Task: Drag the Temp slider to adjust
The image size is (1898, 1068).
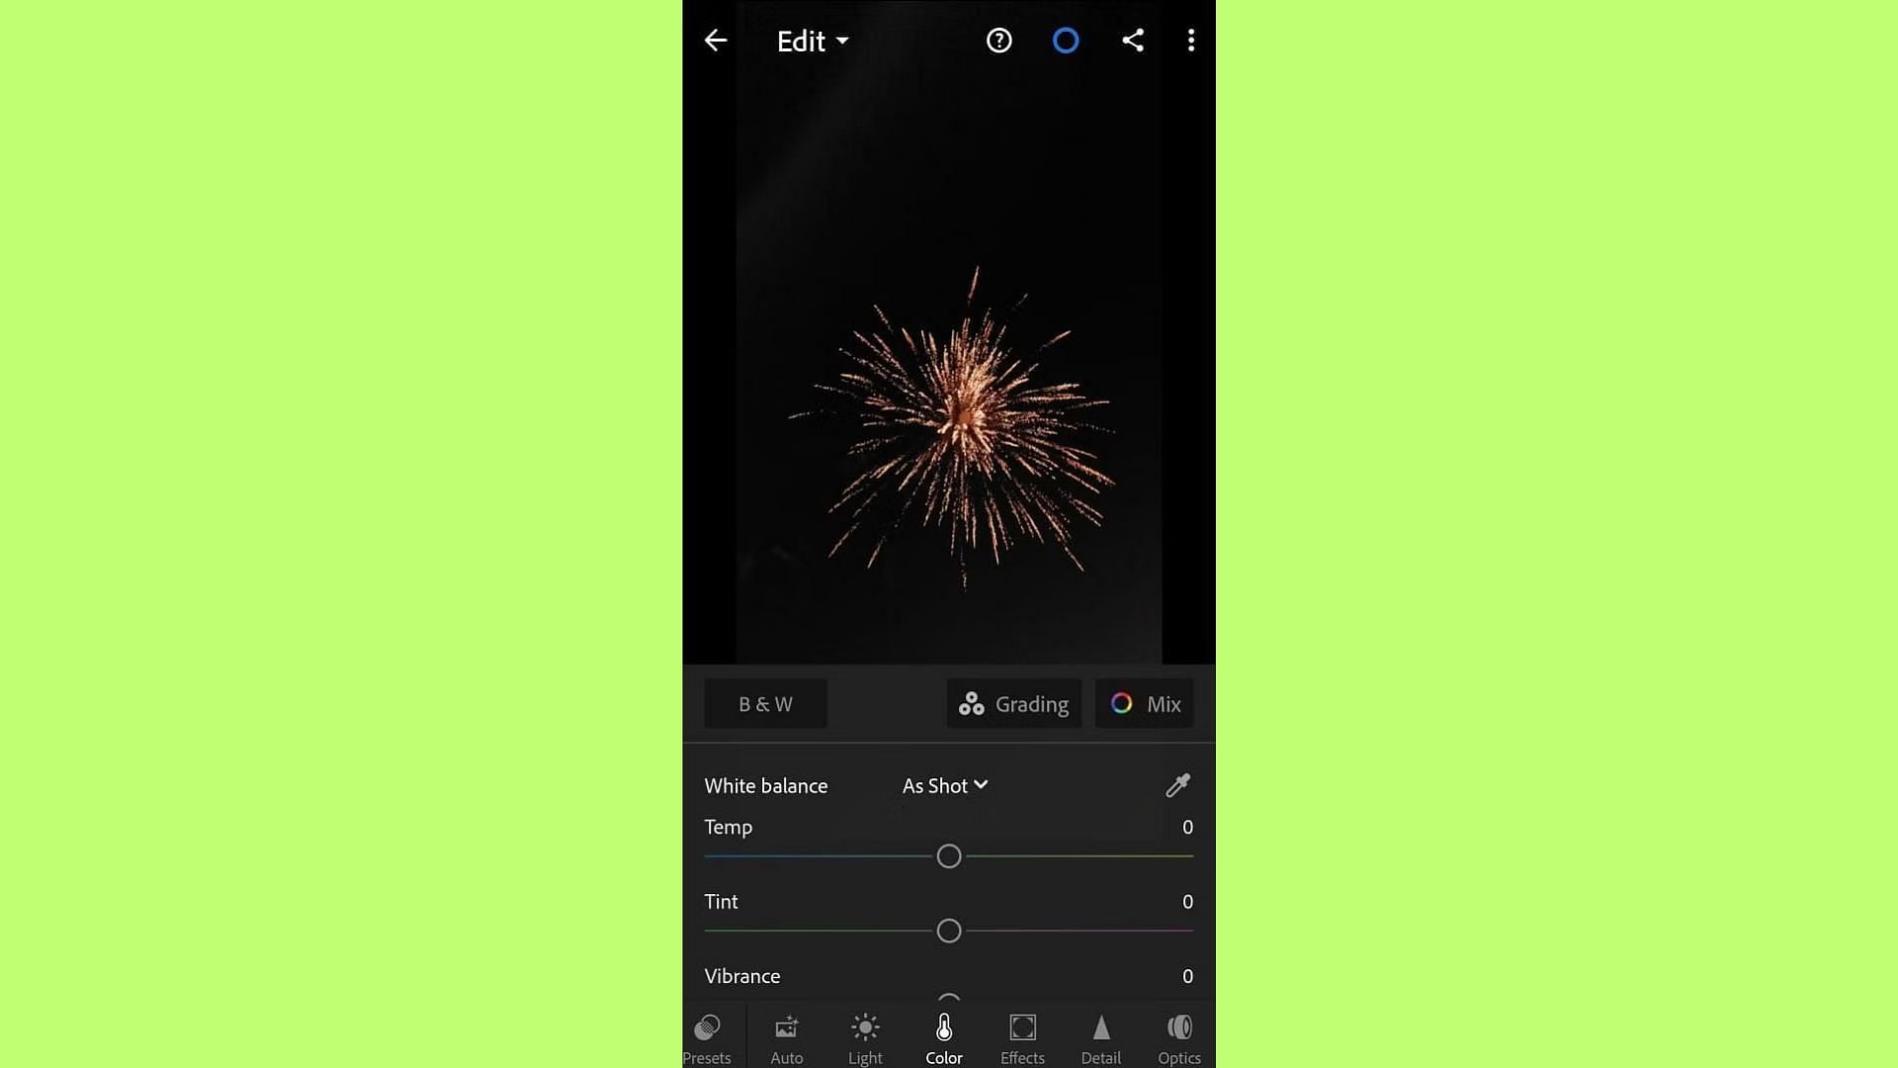Action: tap(948, 856)
